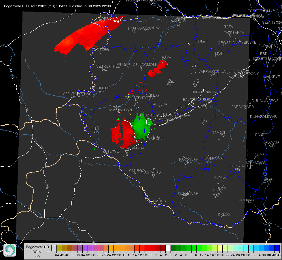Click the BAJA city label

268,179
